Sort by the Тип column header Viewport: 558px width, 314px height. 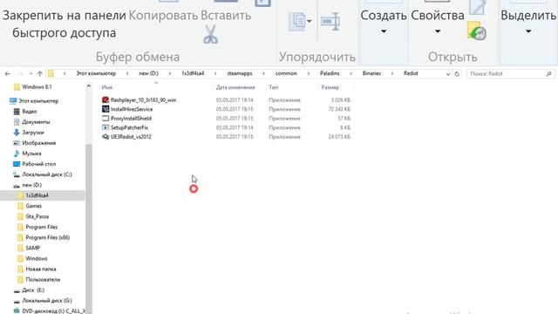coord(273,87)
